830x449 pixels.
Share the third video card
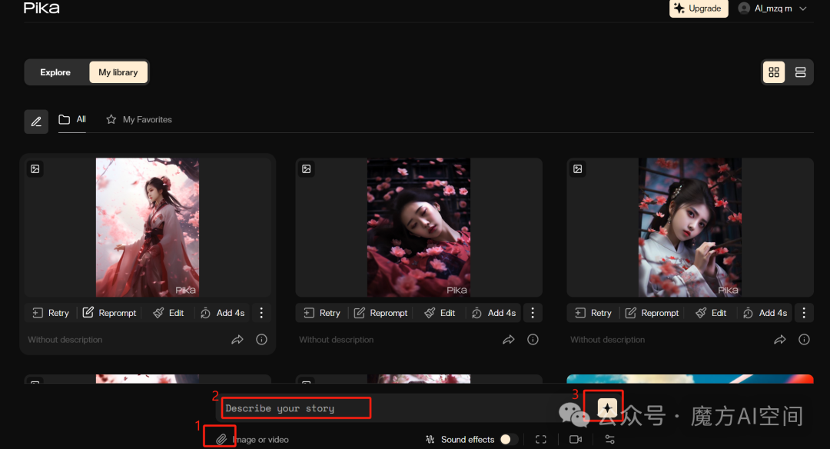780,339
